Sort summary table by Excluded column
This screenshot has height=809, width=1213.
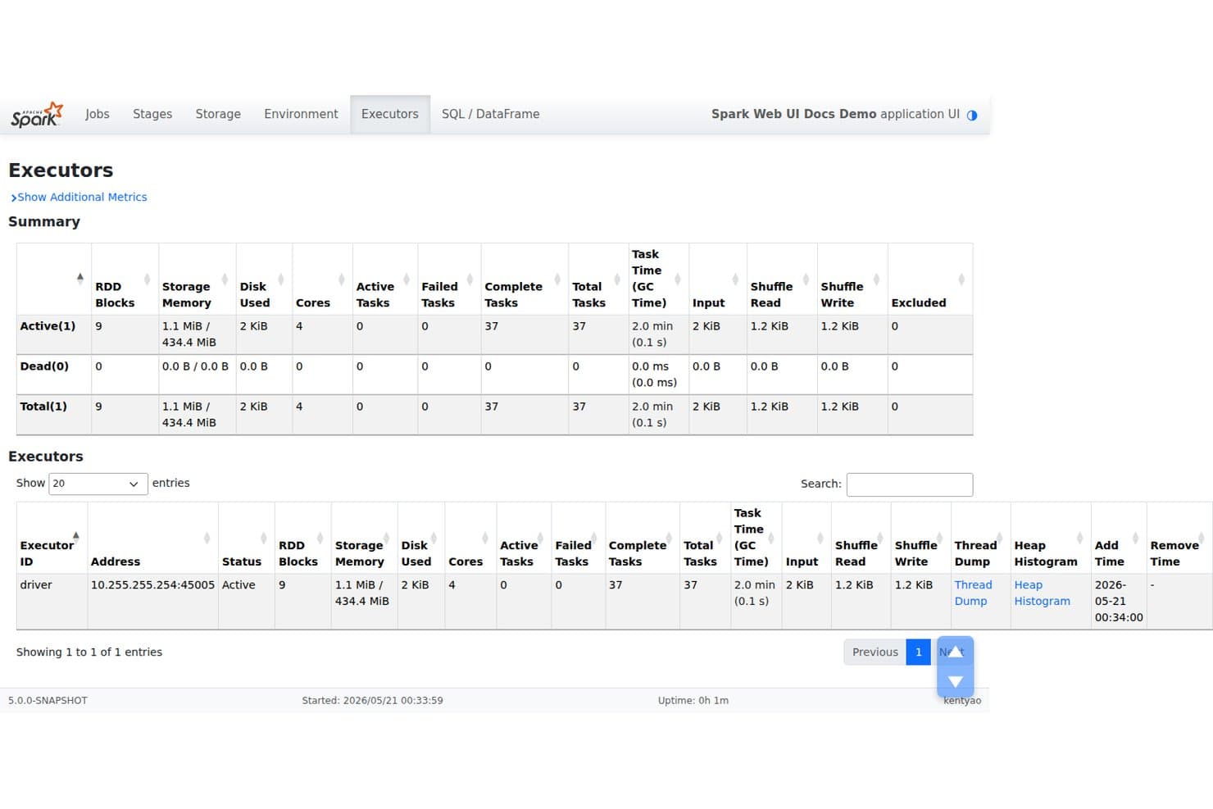[930, 279]
